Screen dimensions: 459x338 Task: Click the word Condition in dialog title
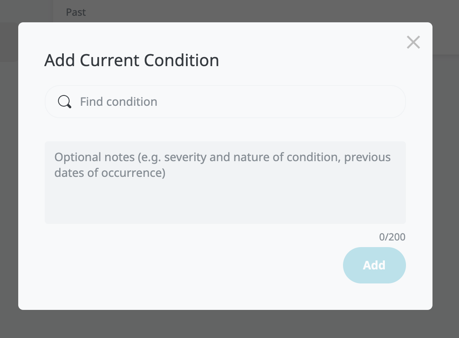pyautogui.click(x=181, y=60)
